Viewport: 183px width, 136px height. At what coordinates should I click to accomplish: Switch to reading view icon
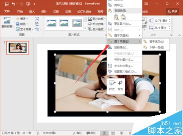click(x=122, y=133)
